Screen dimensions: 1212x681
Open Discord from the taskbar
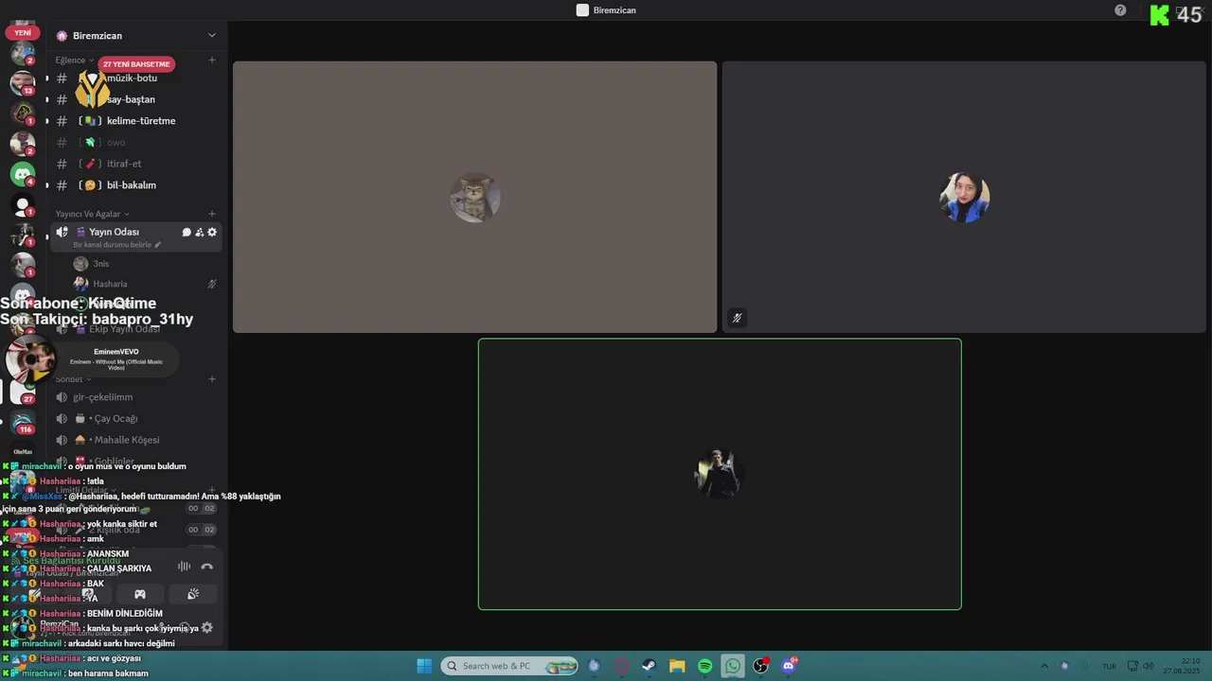tap(789, 666)
